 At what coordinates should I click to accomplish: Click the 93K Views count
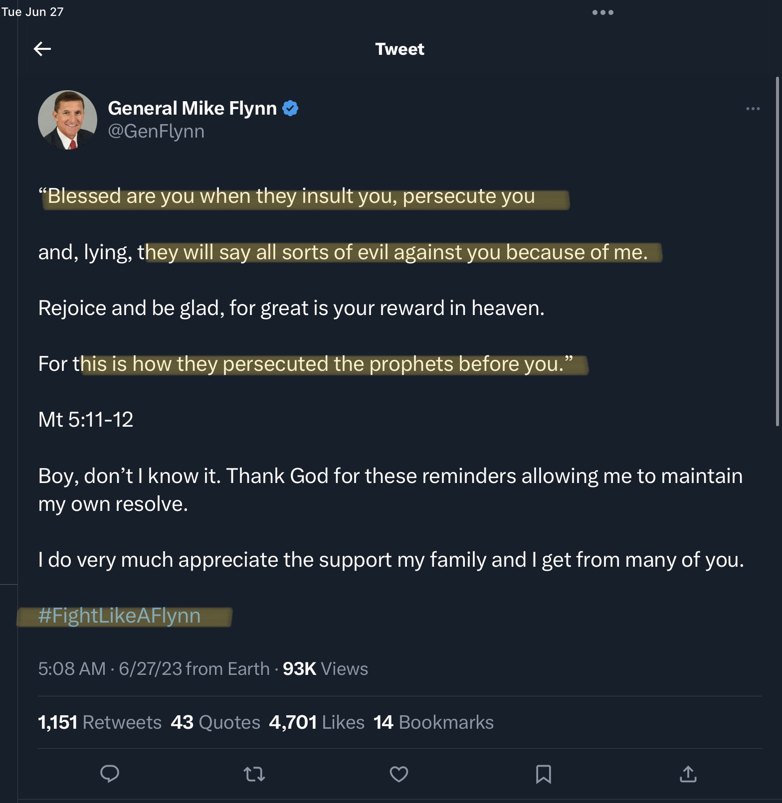point(325,668)
